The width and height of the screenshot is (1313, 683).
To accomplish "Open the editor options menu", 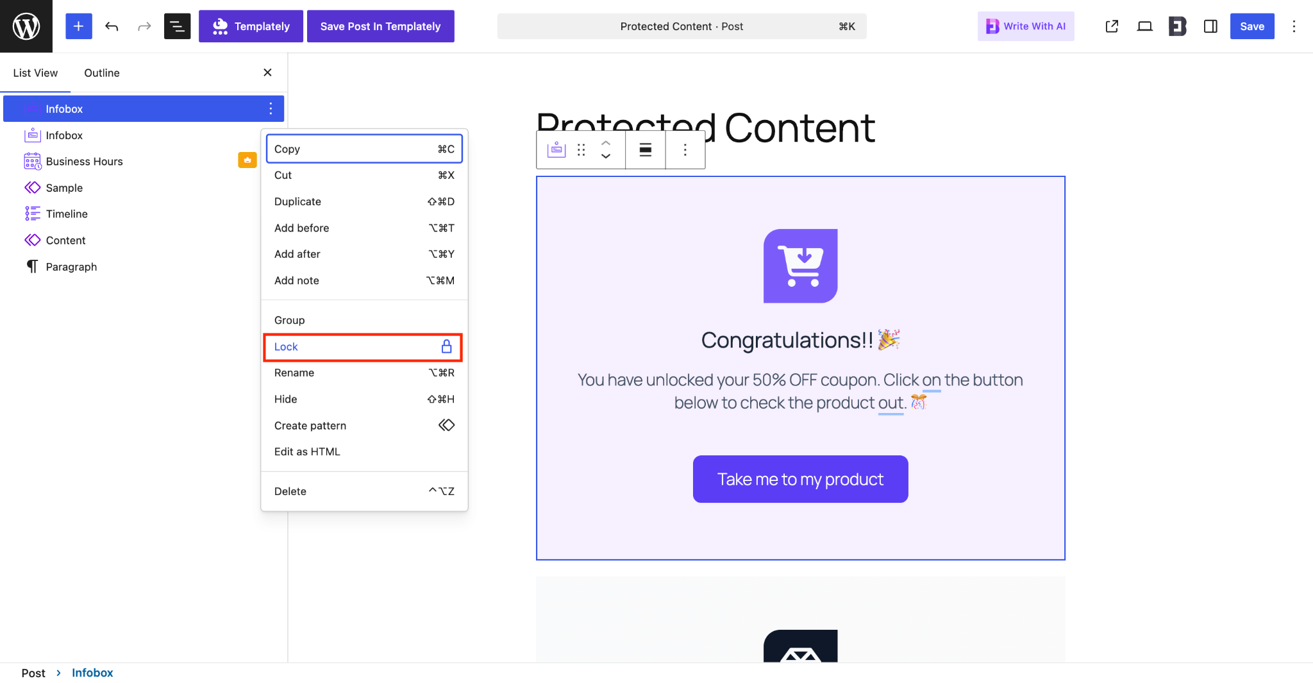I will [1294, 26].
